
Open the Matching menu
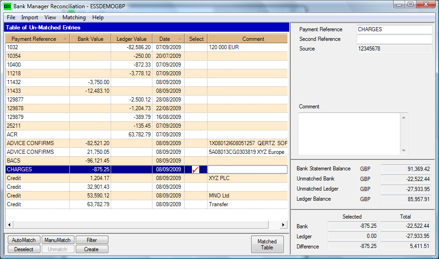tap(74, 17)
